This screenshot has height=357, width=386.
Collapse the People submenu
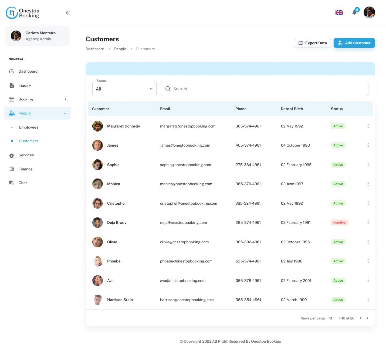coord(65,113)
